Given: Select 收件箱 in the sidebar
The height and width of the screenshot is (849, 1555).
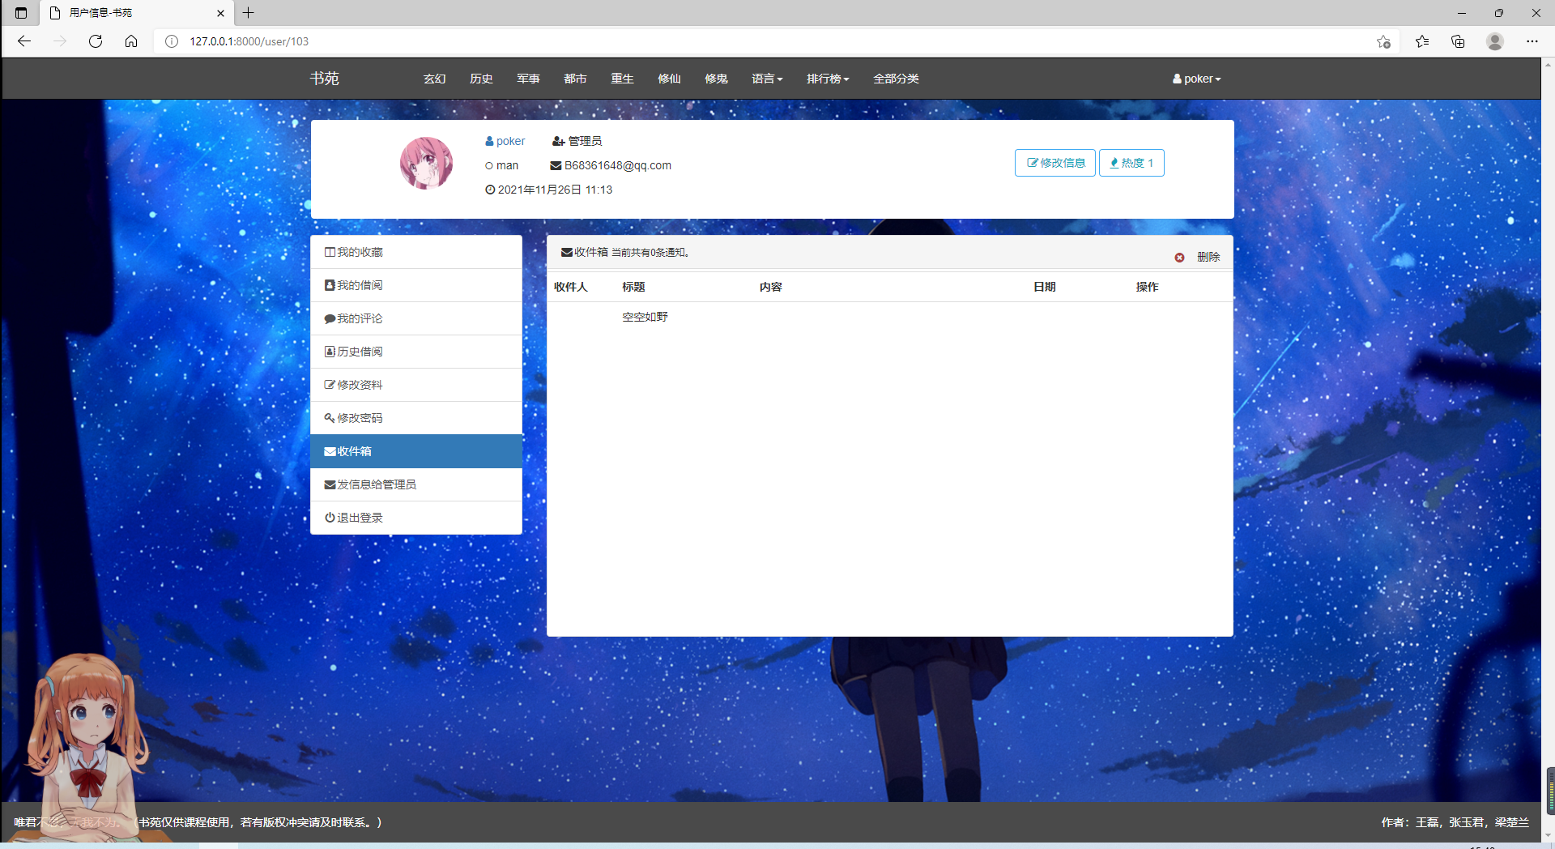Looking at the screenshot, I should tap(416, 451).
